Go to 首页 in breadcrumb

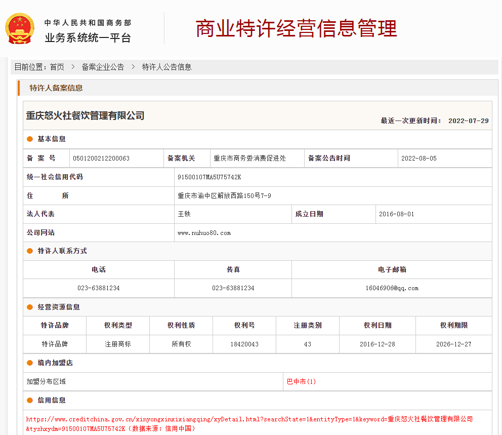point(57,67)
